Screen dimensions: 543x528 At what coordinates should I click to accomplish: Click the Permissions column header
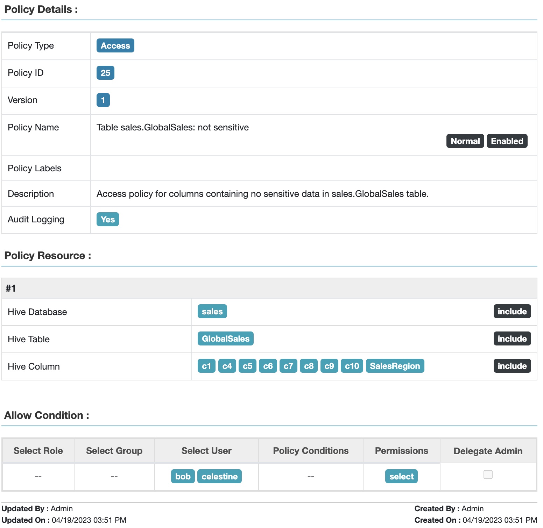[401, 451]
